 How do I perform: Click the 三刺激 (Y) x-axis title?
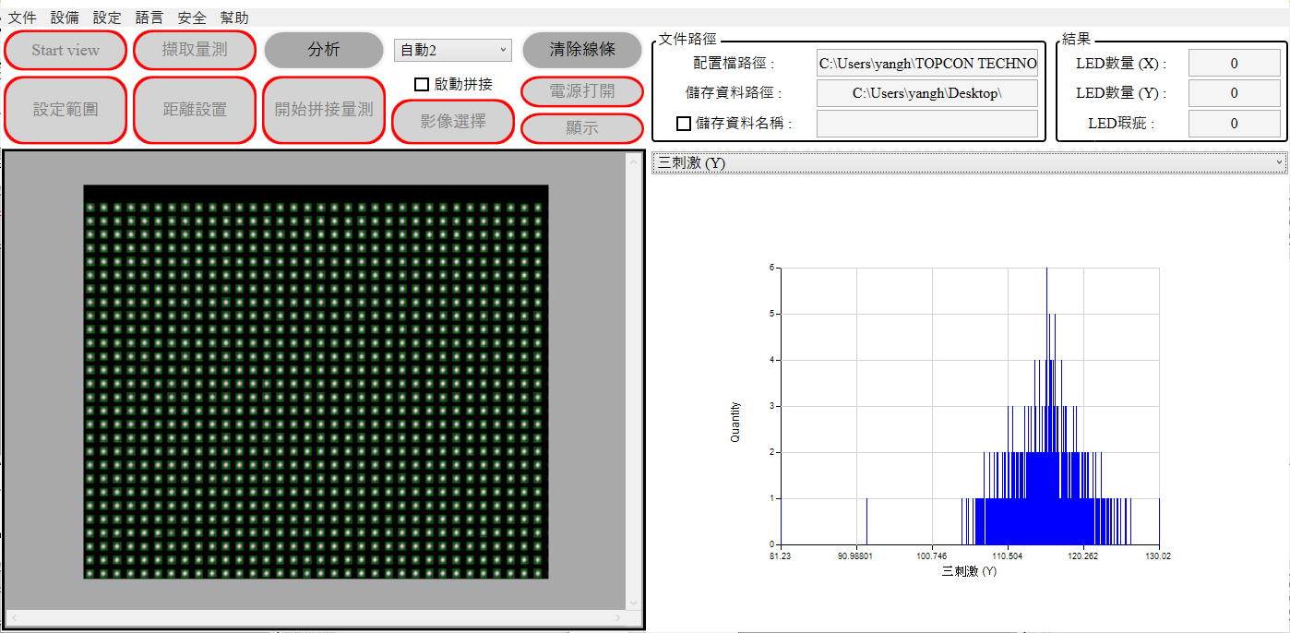(x=969, y=572)
